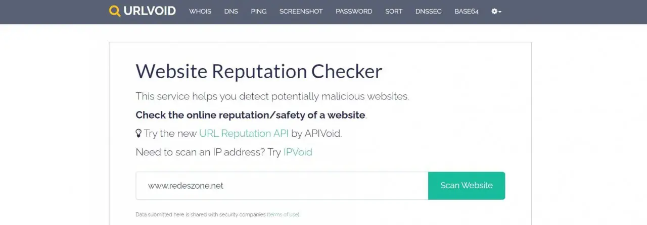Click the Website Reputation Checker heading
Image resolution: width=647 pixels, height=225 pixels.
(259, 71)
